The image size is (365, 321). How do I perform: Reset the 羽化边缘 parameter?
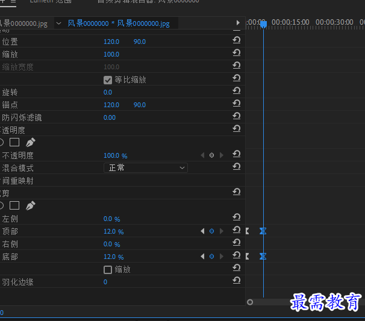click(237, 280)
